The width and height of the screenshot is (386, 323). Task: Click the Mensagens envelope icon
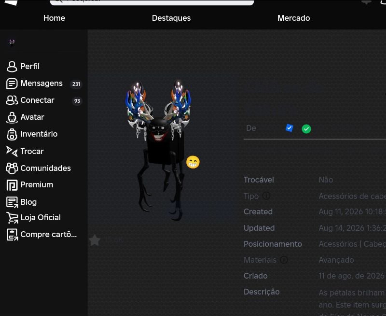[12, 84]
